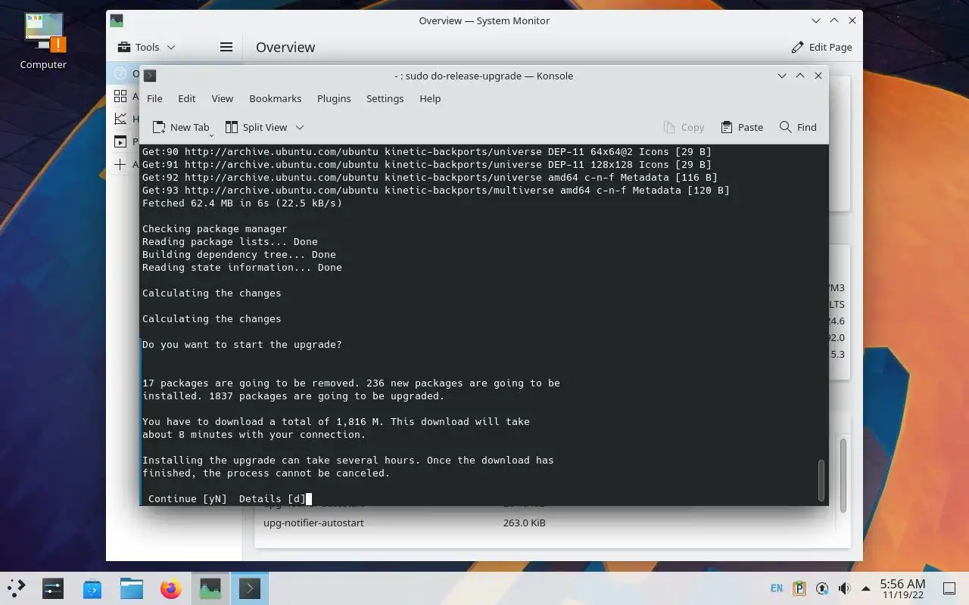Image resolution: width=969 pixels, height=605 pixels.
Task: Click New Tab in Konsole toolbar
Action: tap(180, 127)
